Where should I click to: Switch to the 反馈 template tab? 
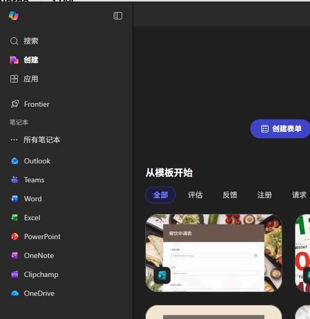(230, 195)
